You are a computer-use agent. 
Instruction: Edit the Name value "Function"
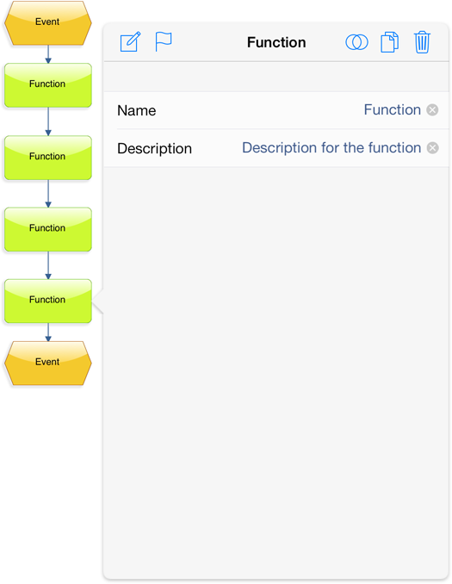(392, 110)
